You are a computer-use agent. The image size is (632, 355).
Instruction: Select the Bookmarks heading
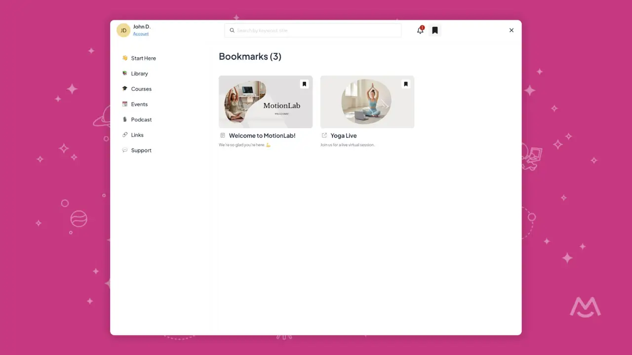tap(250, 56)
